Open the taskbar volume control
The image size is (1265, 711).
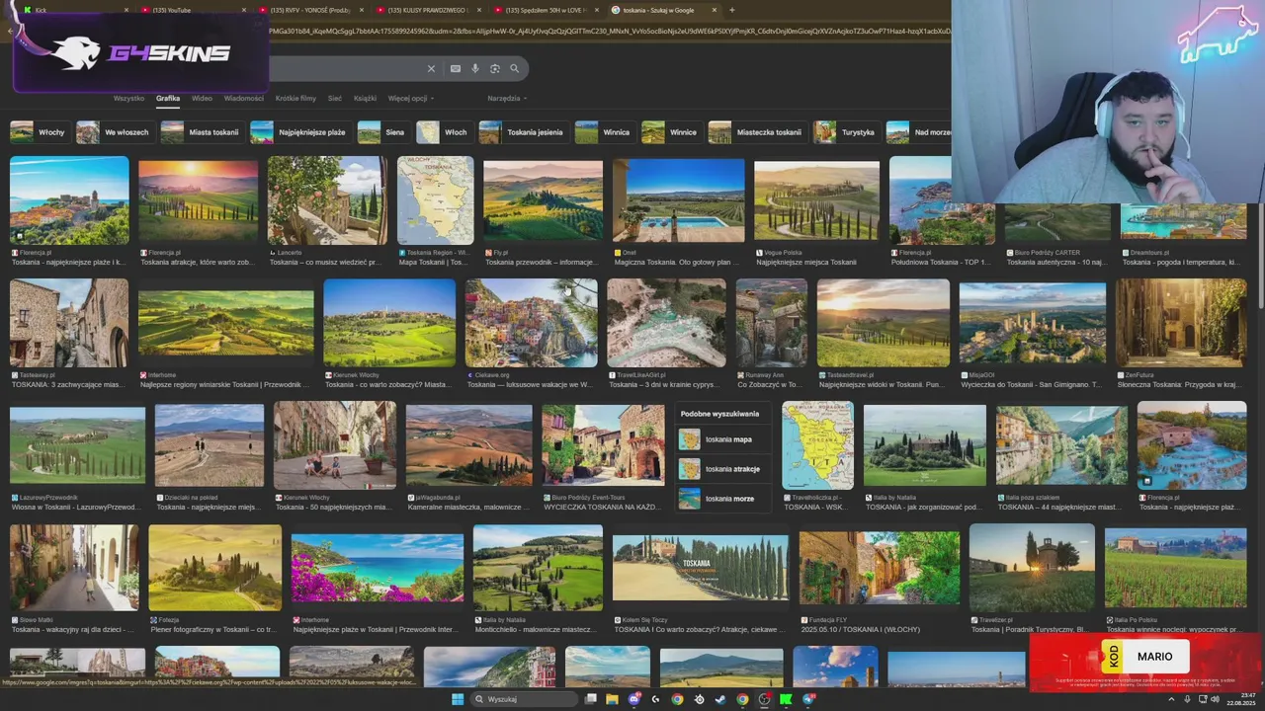point(1216,699)
